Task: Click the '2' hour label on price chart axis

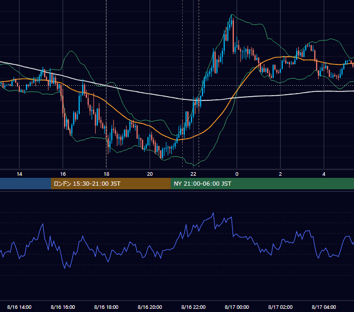Action: [281, 174]
